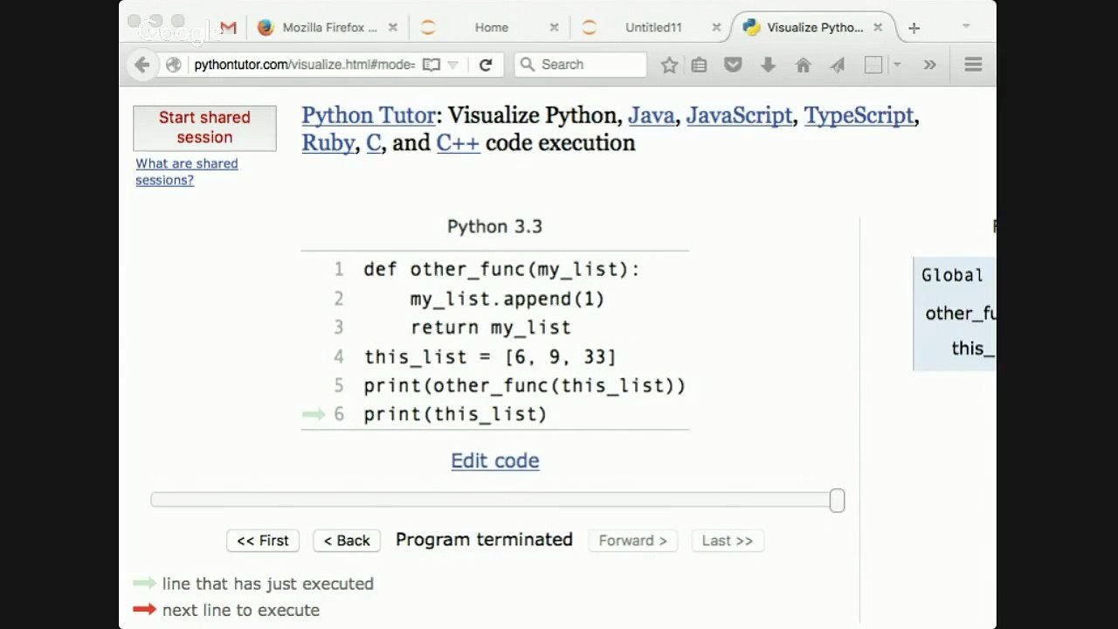Open the downloads arrow icon
Image resolution: width=1118 pixels, height=629 pixels.
coord(769,65)
